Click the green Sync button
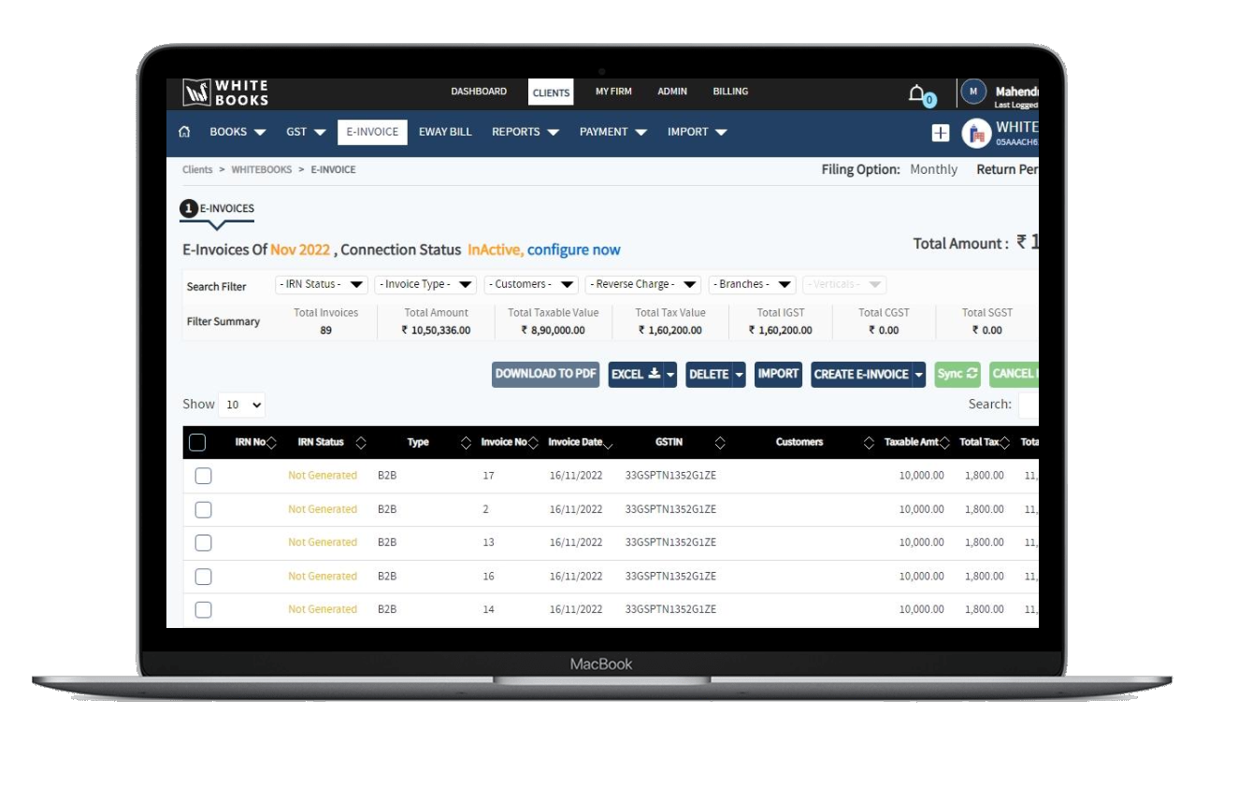1238x785 pixels. point(957,374)
